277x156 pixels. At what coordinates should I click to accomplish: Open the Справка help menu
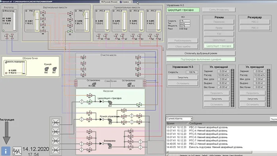pos(124,2)
